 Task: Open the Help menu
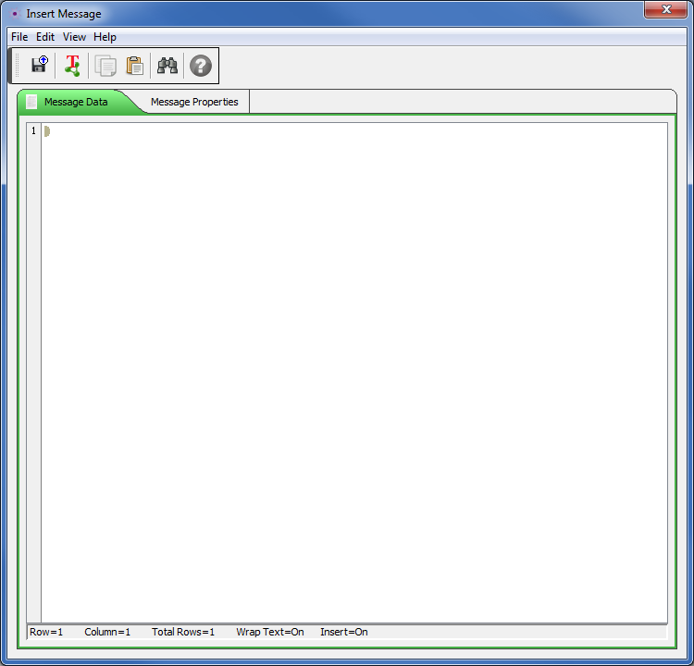pyautogui.click(x=105, y=37)
